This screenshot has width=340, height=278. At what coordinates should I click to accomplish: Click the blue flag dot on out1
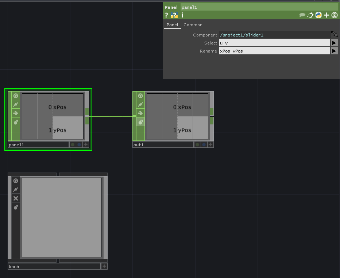(x=204, y=145)
